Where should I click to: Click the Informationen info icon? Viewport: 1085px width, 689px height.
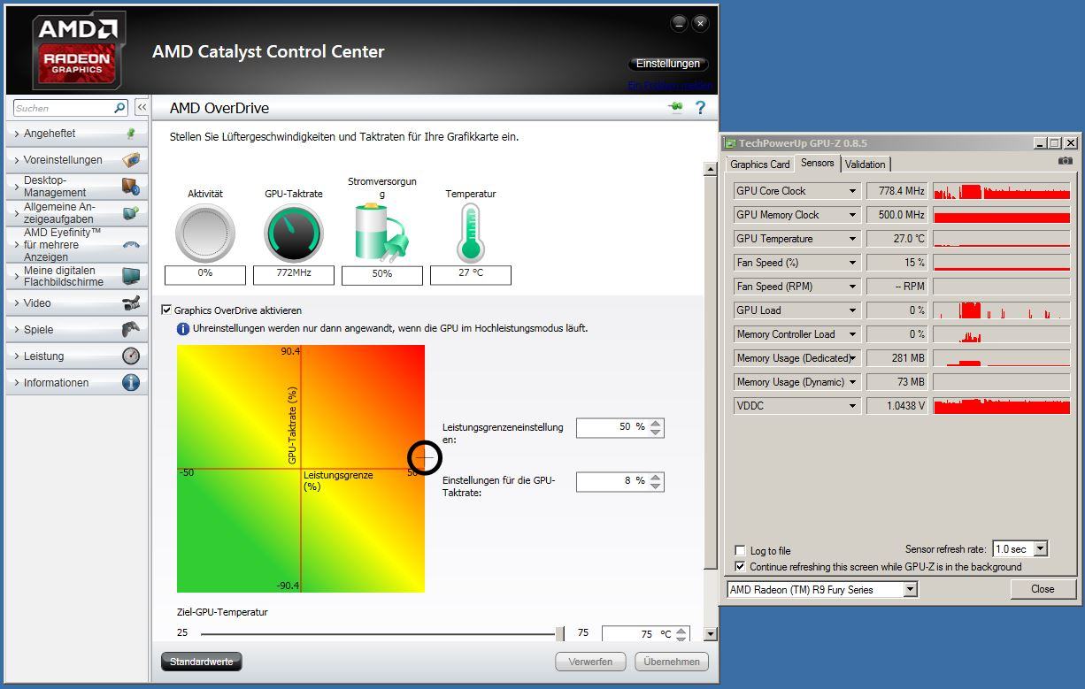[131, 383]
